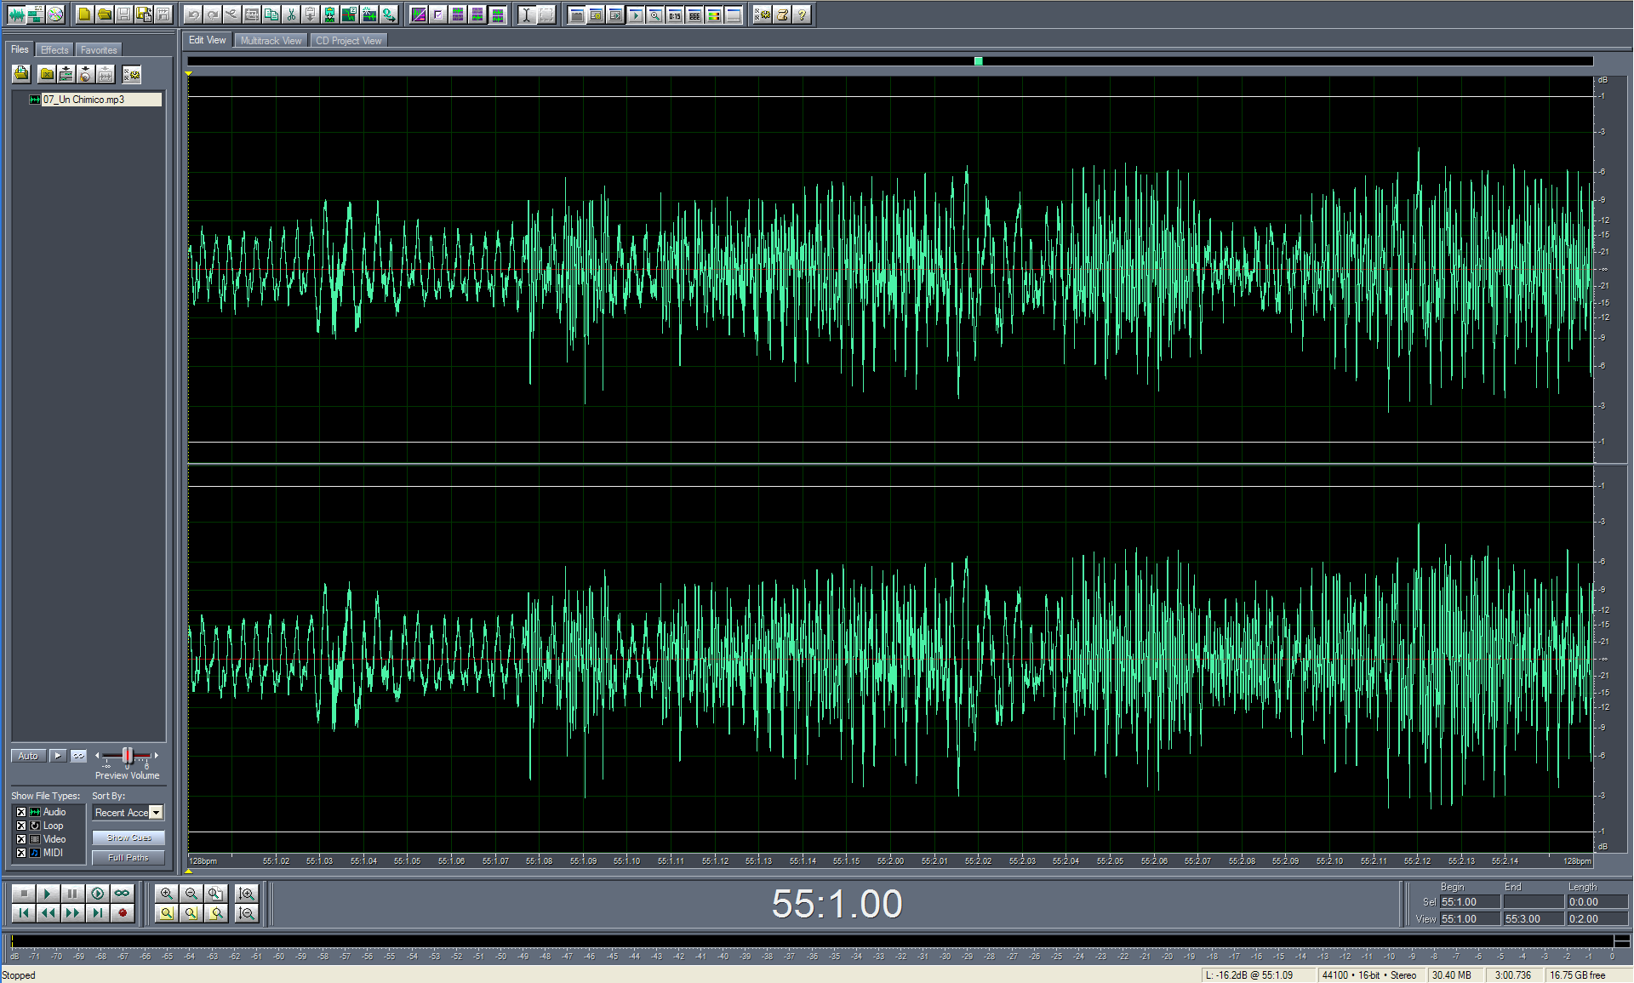Select the time selection I-beam tool
This screenshot has height=983, width=1634.
coord(526,14)
